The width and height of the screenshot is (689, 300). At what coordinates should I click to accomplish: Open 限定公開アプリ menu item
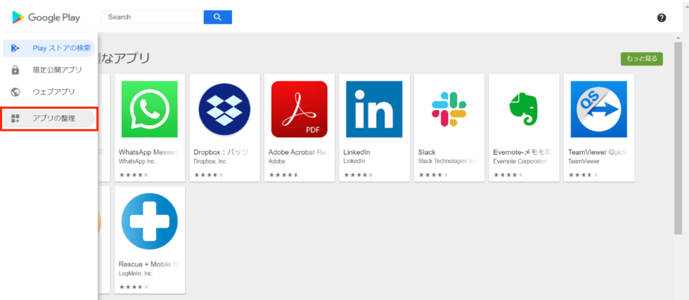[57, 70]
